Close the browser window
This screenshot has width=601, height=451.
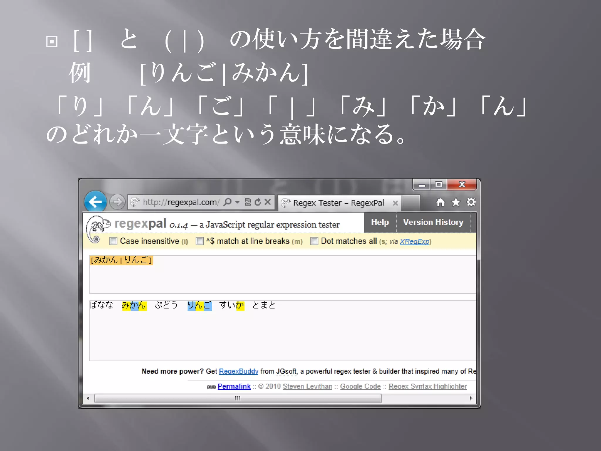point(462,185)
